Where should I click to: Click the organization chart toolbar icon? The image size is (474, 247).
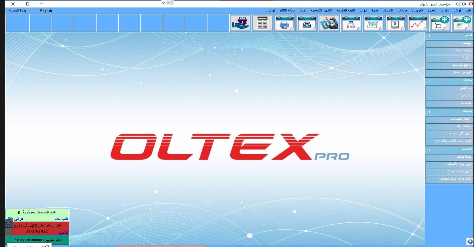(351, 23)
